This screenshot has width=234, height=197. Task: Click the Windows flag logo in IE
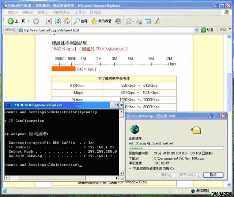(x=227, y=12)
